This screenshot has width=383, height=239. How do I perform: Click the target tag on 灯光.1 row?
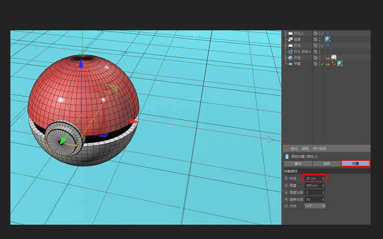click(328, 33)
